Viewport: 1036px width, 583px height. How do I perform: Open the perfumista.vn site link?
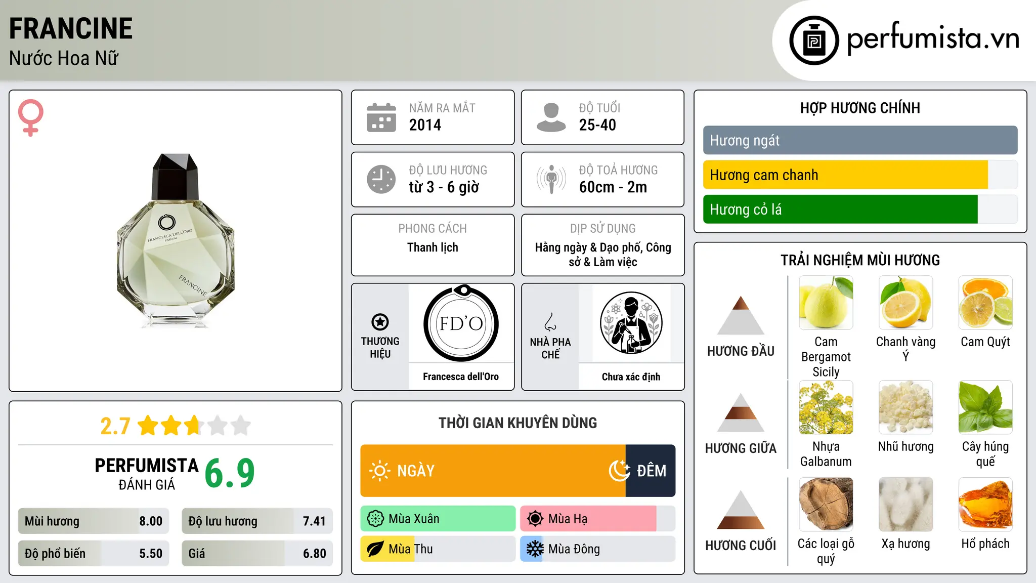pyautogui.click(x=933, y=38)
